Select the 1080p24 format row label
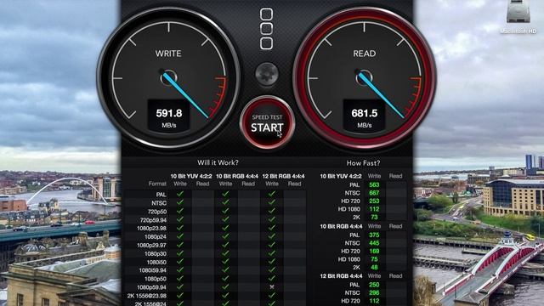Image resolution: width=544 pixels, height=306 pixels. [156, 236]
